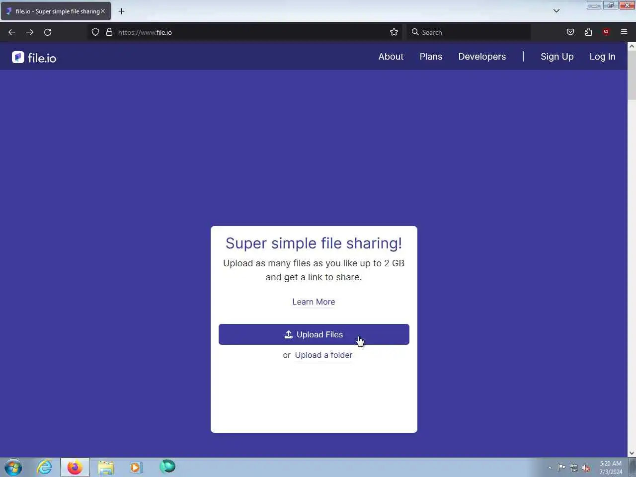Viewport: 636px width, 477px height.
Task: Open the extensions puzzle icon
Action: pos(588,32)
